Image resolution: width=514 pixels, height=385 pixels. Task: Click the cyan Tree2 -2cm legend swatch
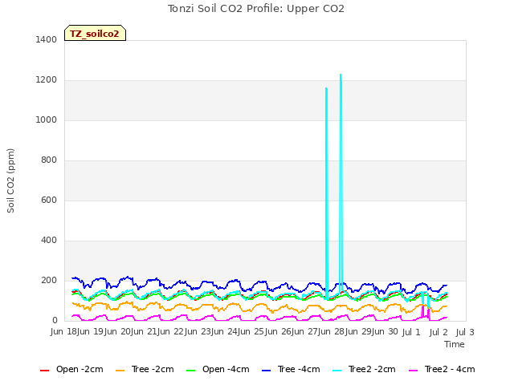(x=337, y=371)
